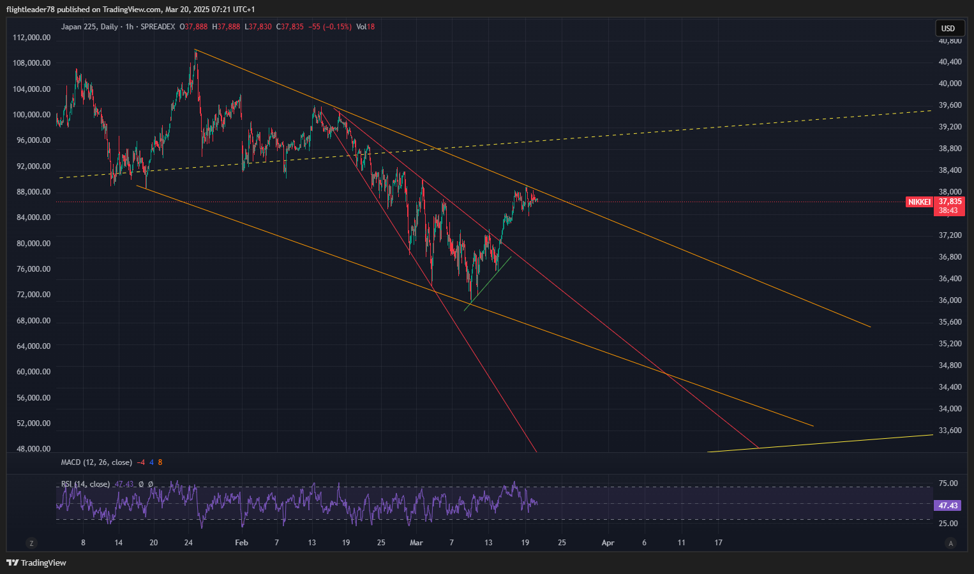This screenshot has height=574, width=974.
Task: Click the 100,000.00 left scale label
Action: pyautogui.click(x=32, y=115)
